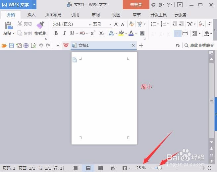Viewport: 217px width, 172px height.
Task: Click the Cut (剪切) scissors icon
Action: click(x=20, y=24)
